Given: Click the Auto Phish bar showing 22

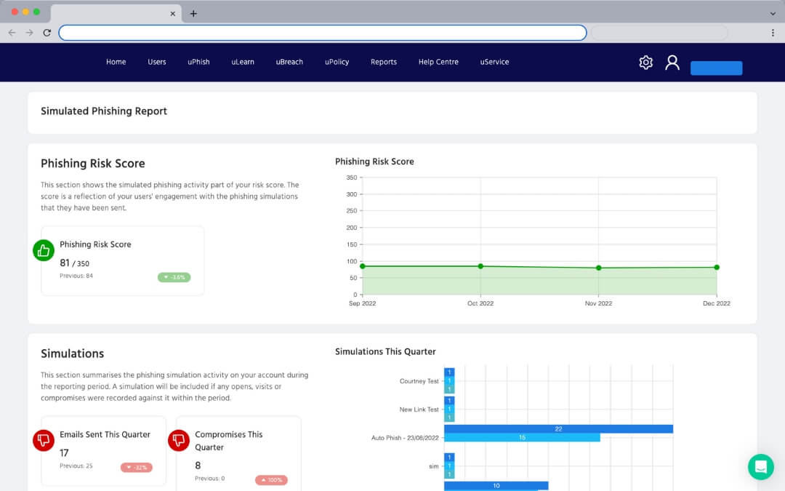Looking at the screenshot, I should [x=558, y=429].
